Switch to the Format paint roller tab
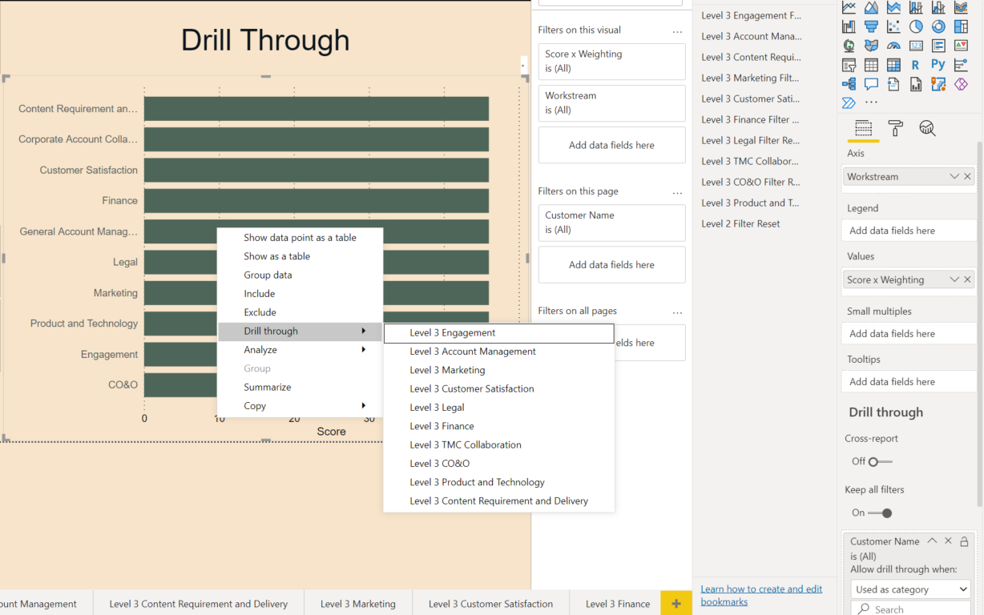This screenshot has height=615, width=984. click(896, 128)
